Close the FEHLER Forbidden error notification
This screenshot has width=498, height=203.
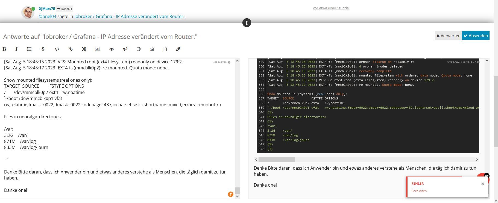pyautogui.click(x=483, y=184)
